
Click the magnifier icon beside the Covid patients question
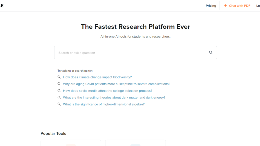click(59, 84)
